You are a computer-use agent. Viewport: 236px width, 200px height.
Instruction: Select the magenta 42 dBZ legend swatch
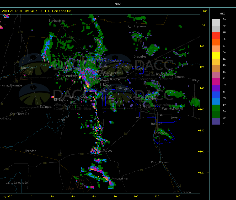point(216,81)
